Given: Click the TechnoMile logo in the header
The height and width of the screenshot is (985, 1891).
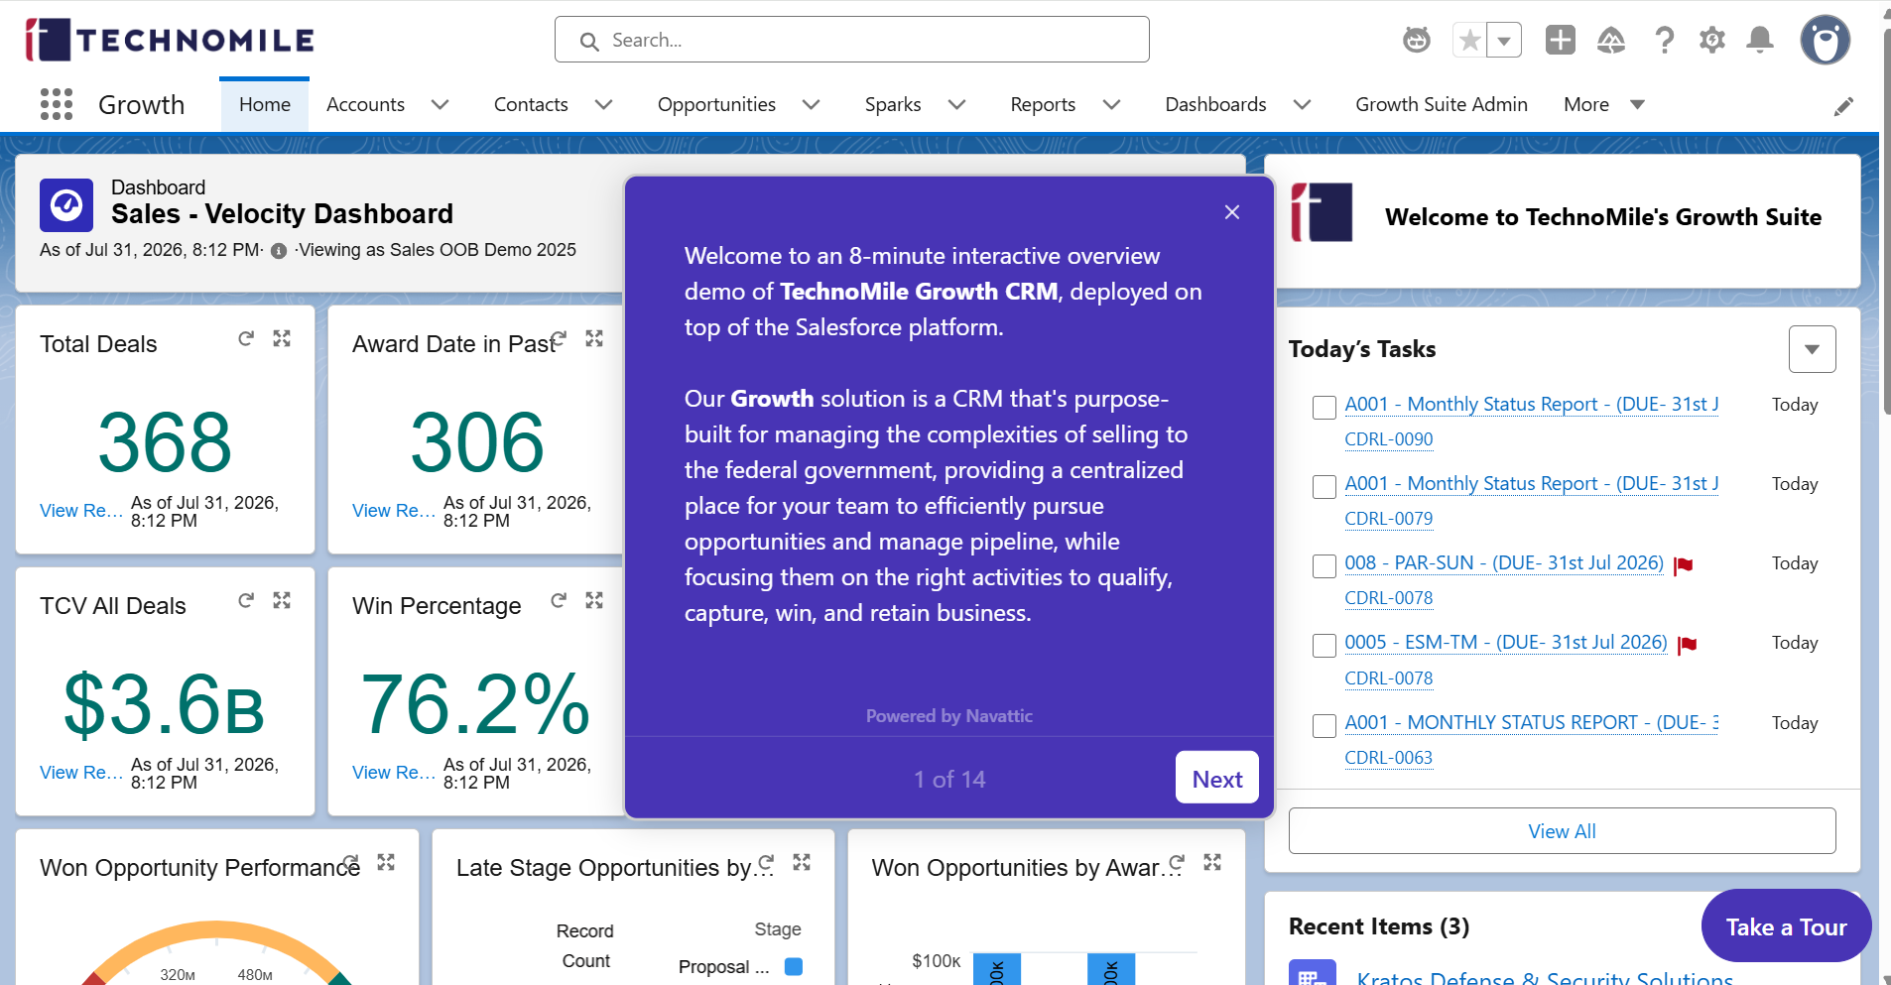Looking at the screenshot, I should [170, 40].
